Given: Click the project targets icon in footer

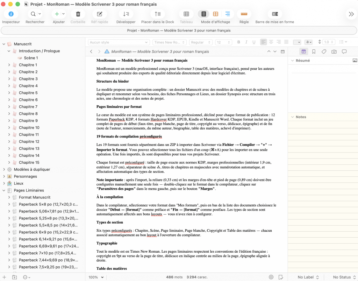Looking at the screenshot, I should (271, 277).
